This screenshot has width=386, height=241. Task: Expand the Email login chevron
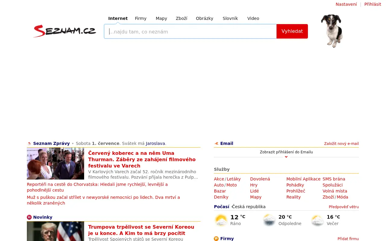point(286,157)
